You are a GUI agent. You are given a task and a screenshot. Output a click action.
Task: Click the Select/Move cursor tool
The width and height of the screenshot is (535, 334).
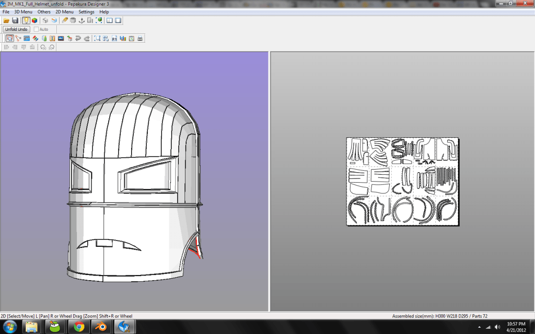coord(9,39)
